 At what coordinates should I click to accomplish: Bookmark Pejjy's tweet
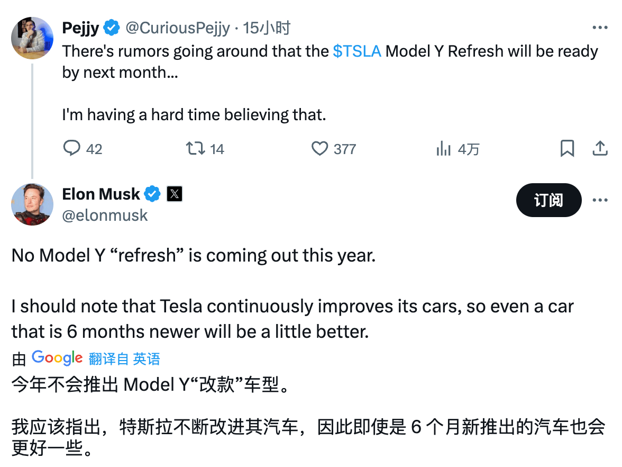pos(567,149)
